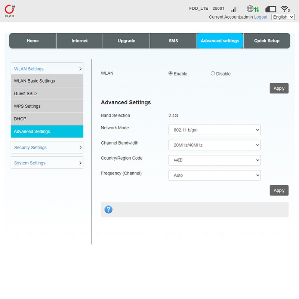This screenshot has width=299, height=299.
Task: Go to the Quick Setup tab
Action: point(266,41)
